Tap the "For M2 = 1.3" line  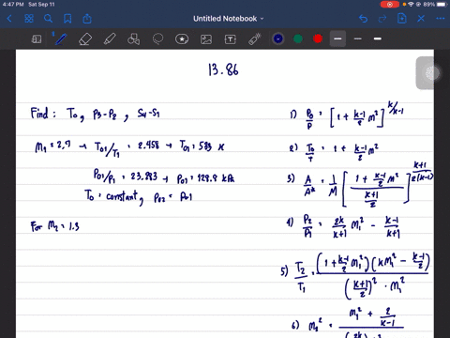click(54, 225)
